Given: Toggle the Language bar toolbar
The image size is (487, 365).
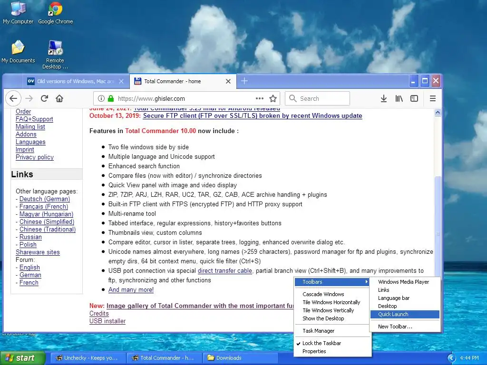Looking at the screenshot, I should tap(405, 298).
